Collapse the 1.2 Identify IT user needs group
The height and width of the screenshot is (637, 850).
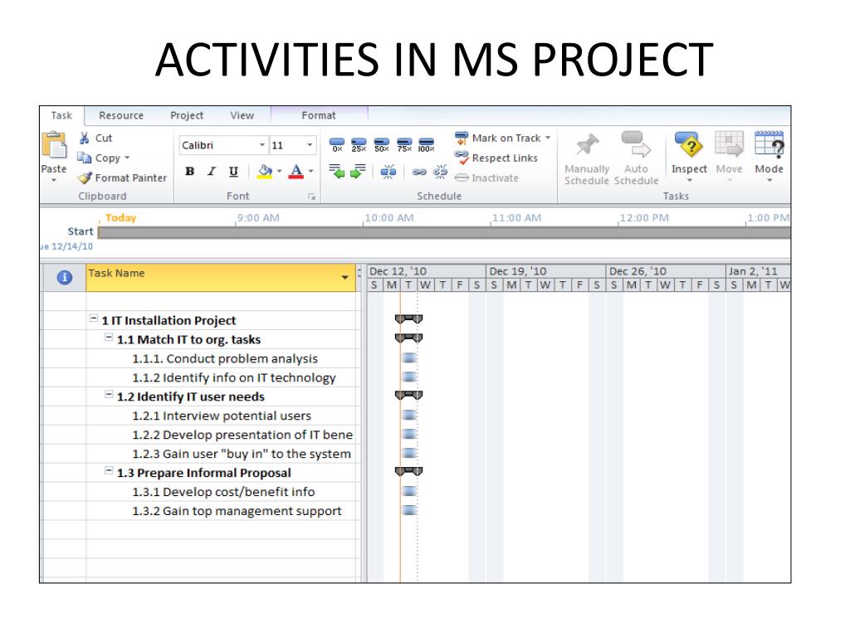109,395
